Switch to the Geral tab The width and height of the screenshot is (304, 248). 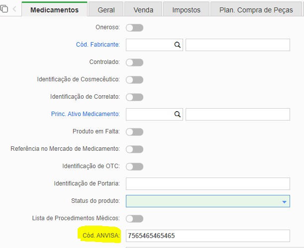(x=106, y=9)
